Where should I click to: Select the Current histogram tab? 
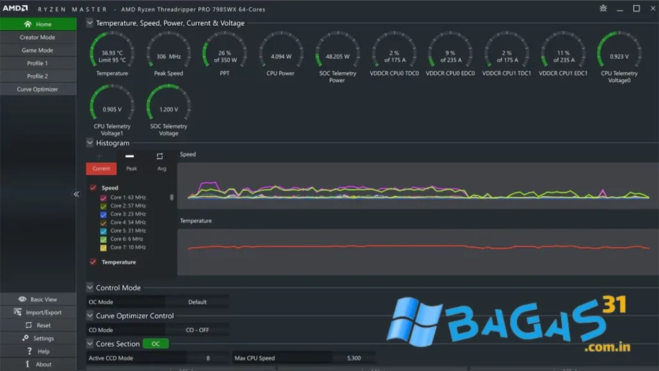(101, 169)
